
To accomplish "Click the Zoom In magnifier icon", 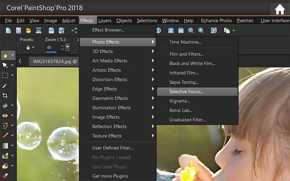I will (x=201, y=31).
